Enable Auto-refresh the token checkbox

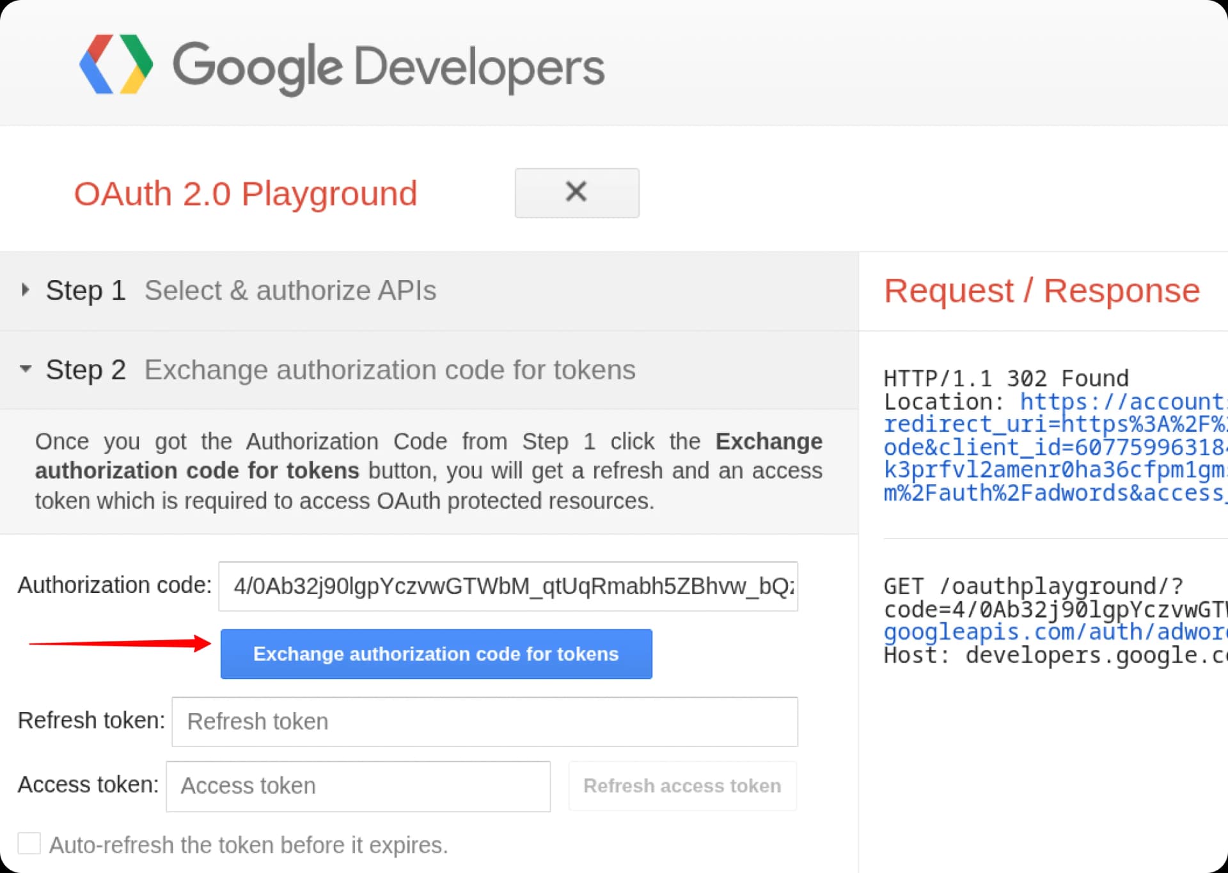pos(29,844)
